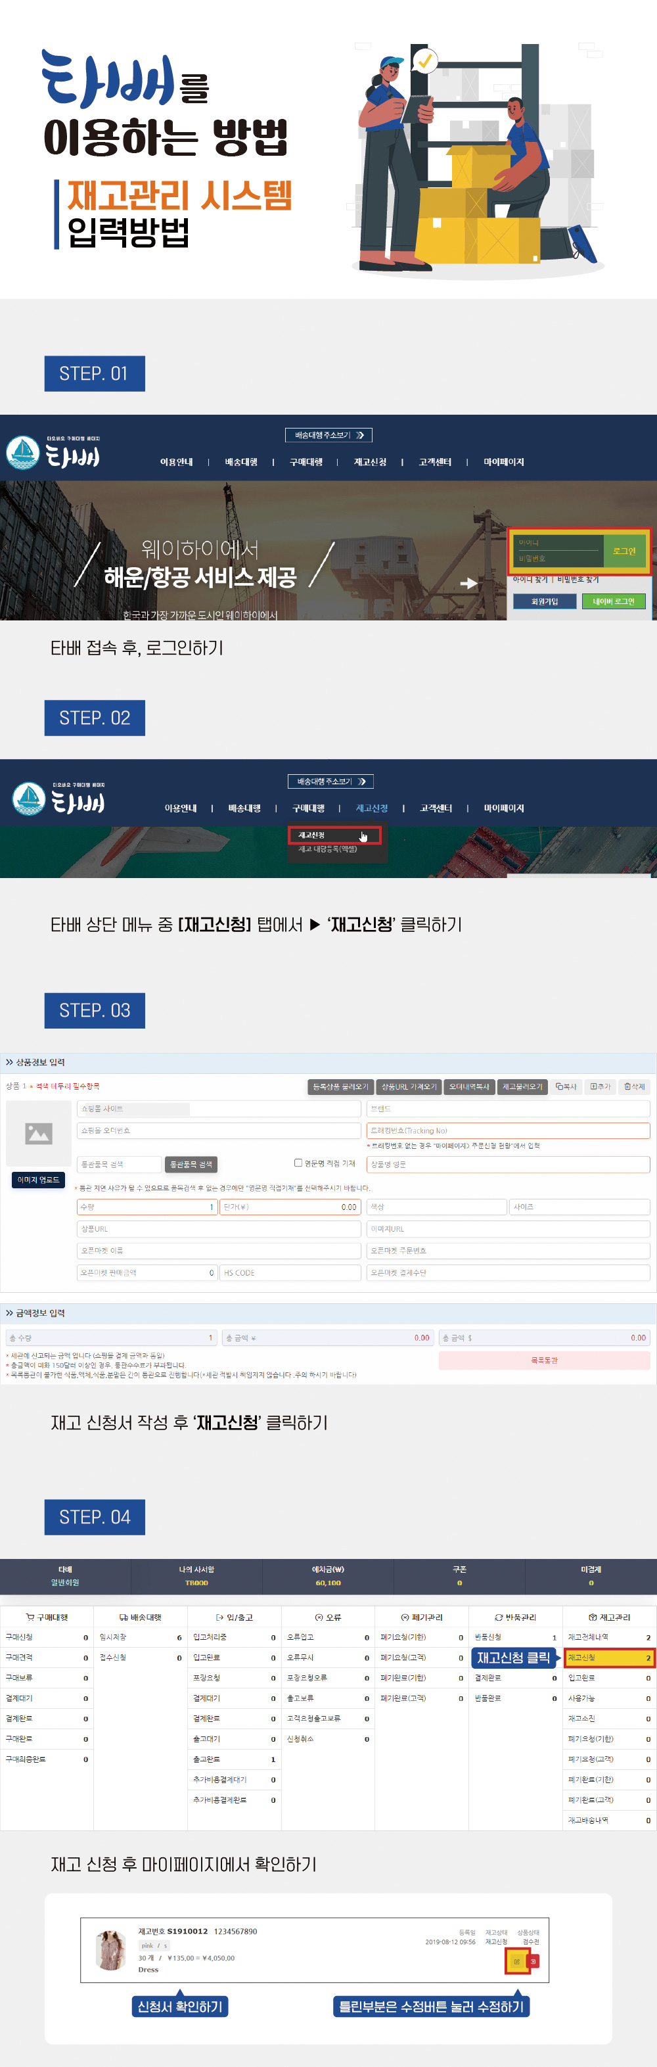Click the image placeholder icon in product form
The image size is (657, 2067).
pos(39,1133)
